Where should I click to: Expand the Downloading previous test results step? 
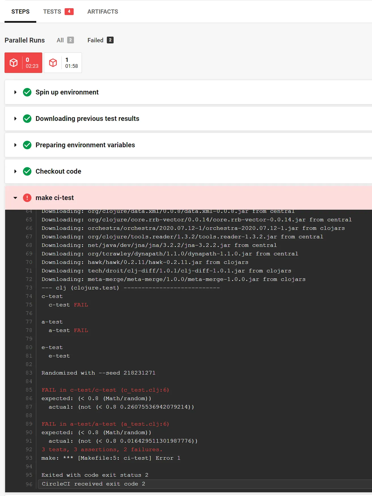click(x=15, y=119)
